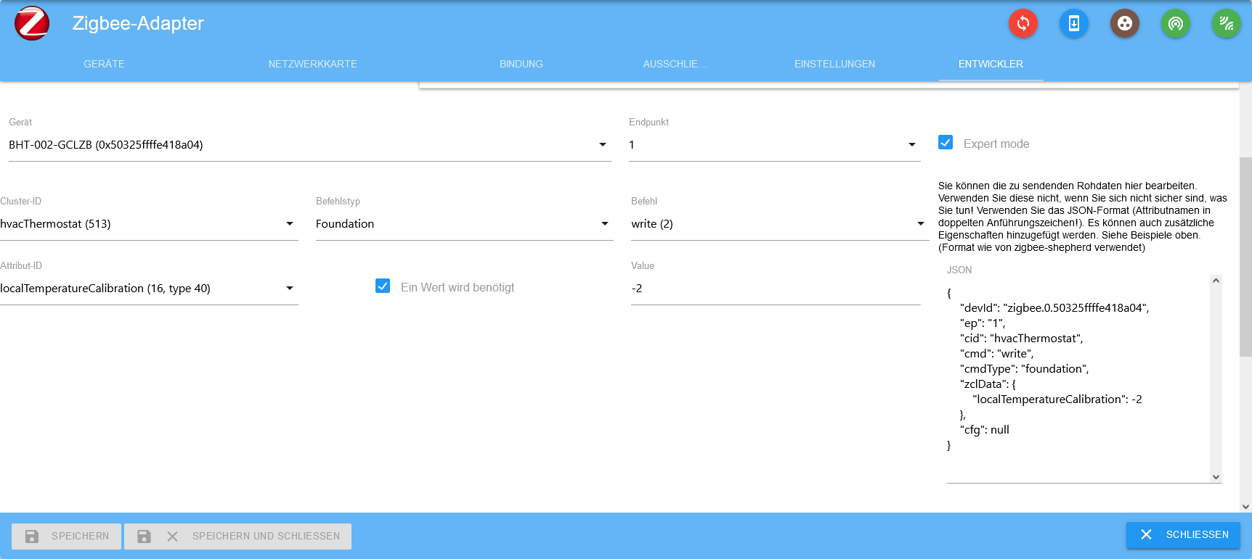The width and height of the screenshot is (1252, 559).
Task: Open the Gerät device dropdown
Action: 310,145
